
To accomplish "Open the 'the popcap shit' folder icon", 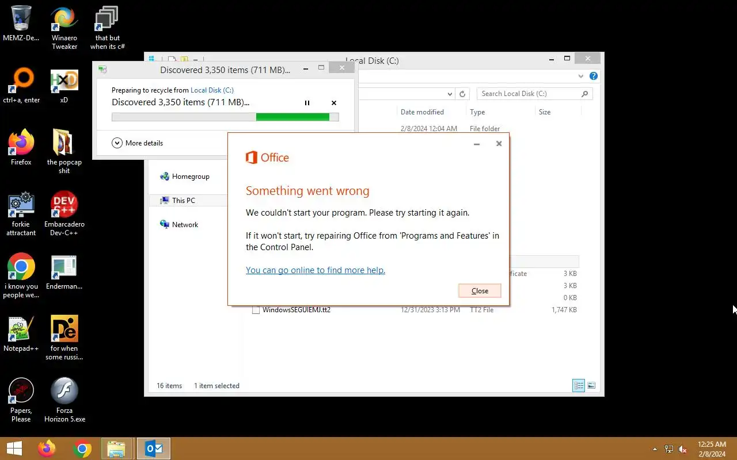I will (x=64, y=152).
